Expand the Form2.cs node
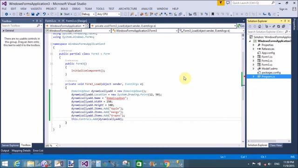 coord(253,61)
